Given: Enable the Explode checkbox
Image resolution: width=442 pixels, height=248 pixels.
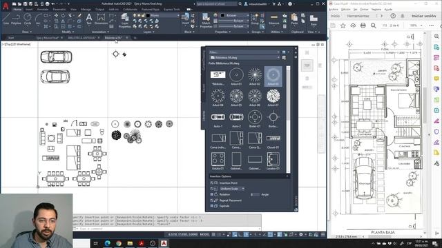Looking at the screenshot, I should click(212, 206).
